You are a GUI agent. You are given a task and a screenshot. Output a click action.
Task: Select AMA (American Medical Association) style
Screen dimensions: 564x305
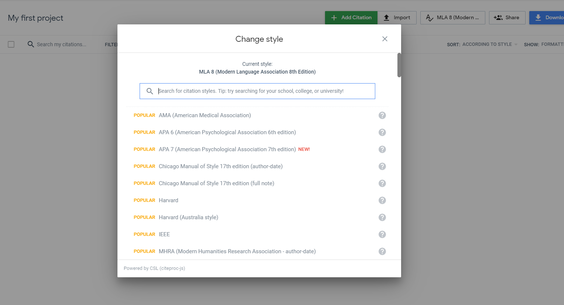point(205,115)
